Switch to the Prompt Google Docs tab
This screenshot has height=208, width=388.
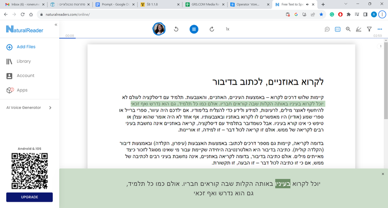point(115,4)
